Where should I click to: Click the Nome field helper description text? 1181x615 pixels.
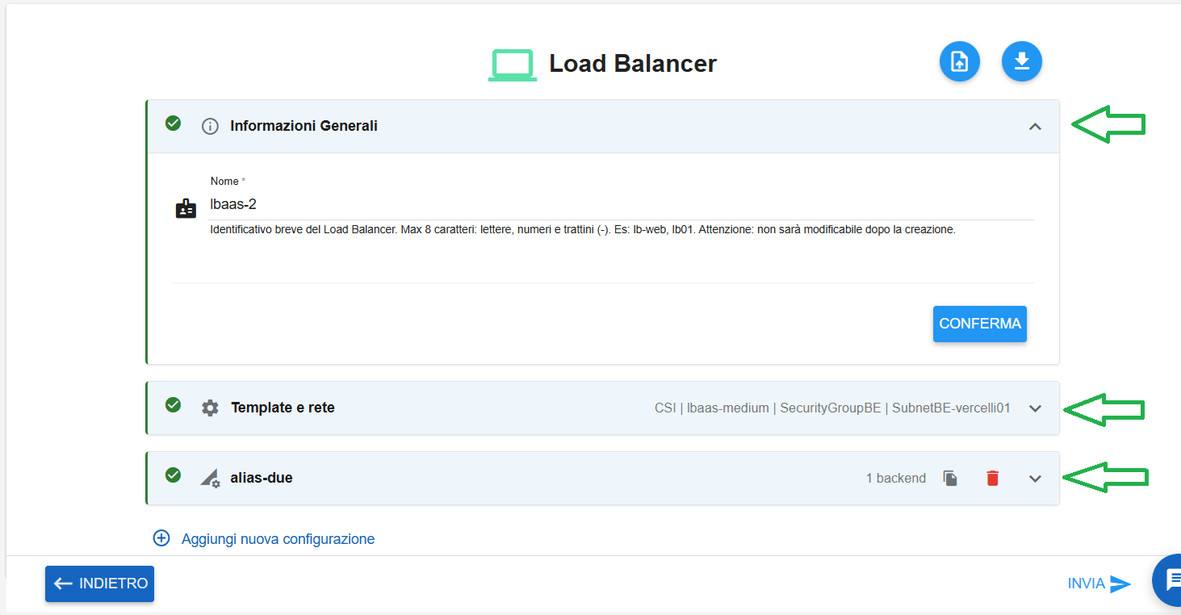pyautogui.click(x=583, y=229)
